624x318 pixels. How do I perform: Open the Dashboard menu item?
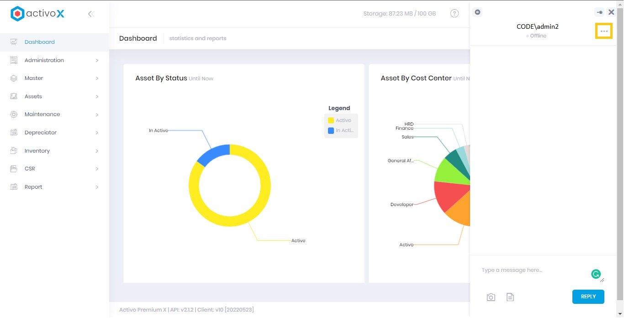[40, 42]
